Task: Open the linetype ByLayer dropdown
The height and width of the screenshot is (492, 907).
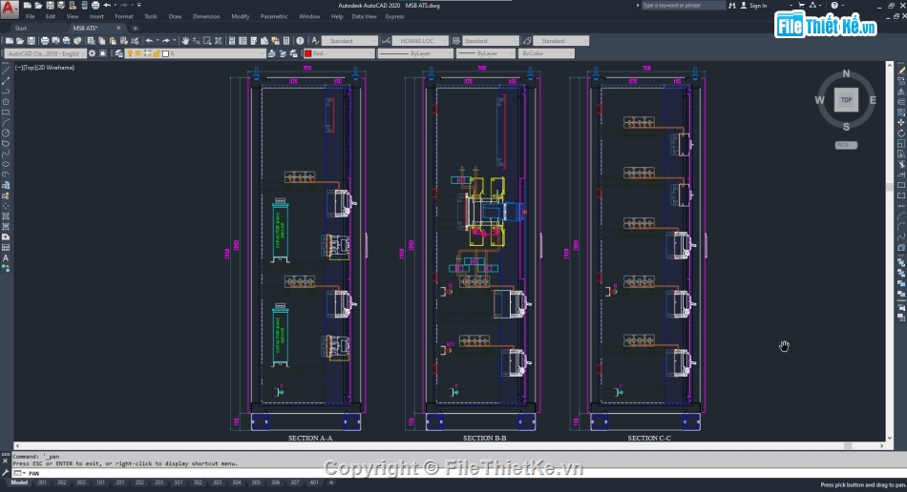Action: coord(415,53)
